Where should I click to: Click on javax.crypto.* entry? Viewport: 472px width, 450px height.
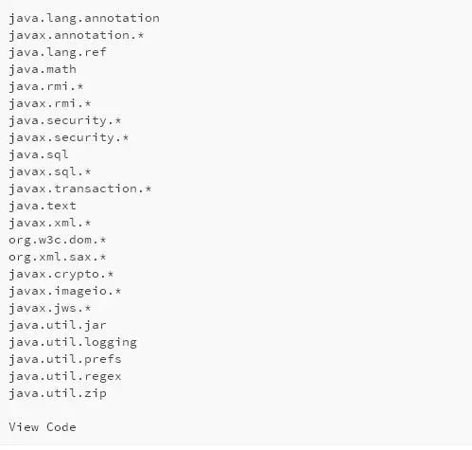coord(61,274)
